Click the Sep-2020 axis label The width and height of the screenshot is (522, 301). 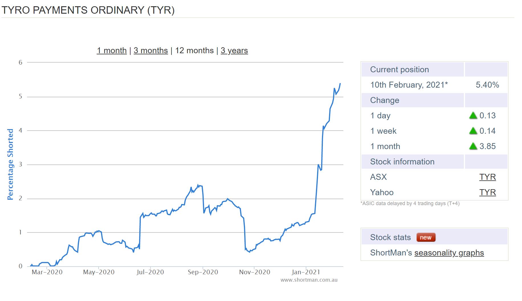(203, 272)
